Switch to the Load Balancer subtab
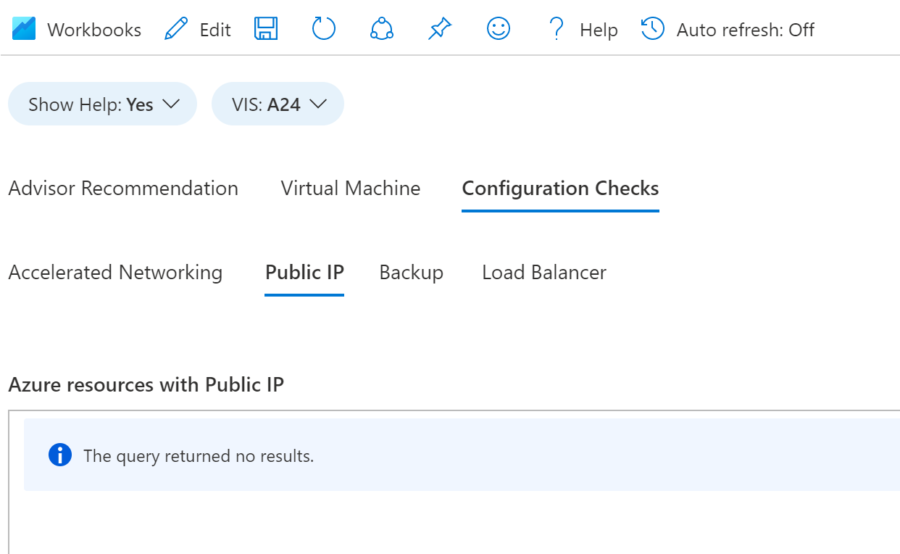 tap(544, 273)
